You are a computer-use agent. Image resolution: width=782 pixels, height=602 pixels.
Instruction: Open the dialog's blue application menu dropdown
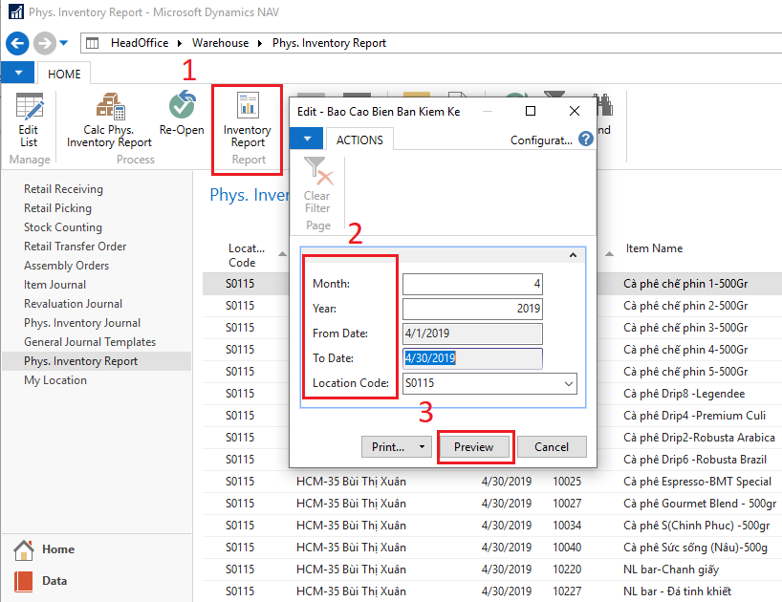point(307,139)
